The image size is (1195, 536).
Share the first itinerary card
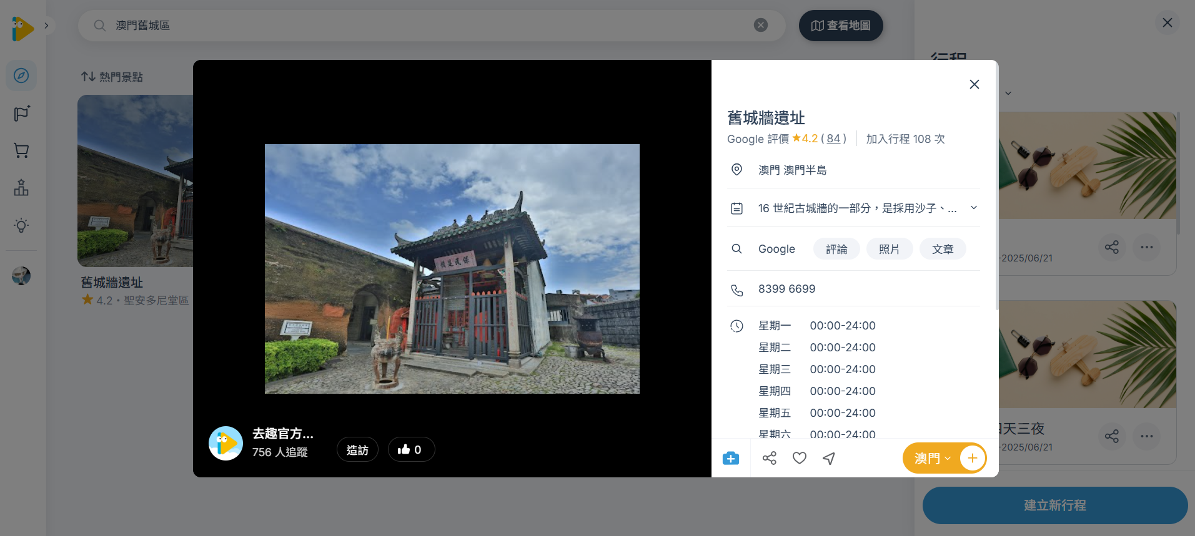click(x=1112, y=247)
